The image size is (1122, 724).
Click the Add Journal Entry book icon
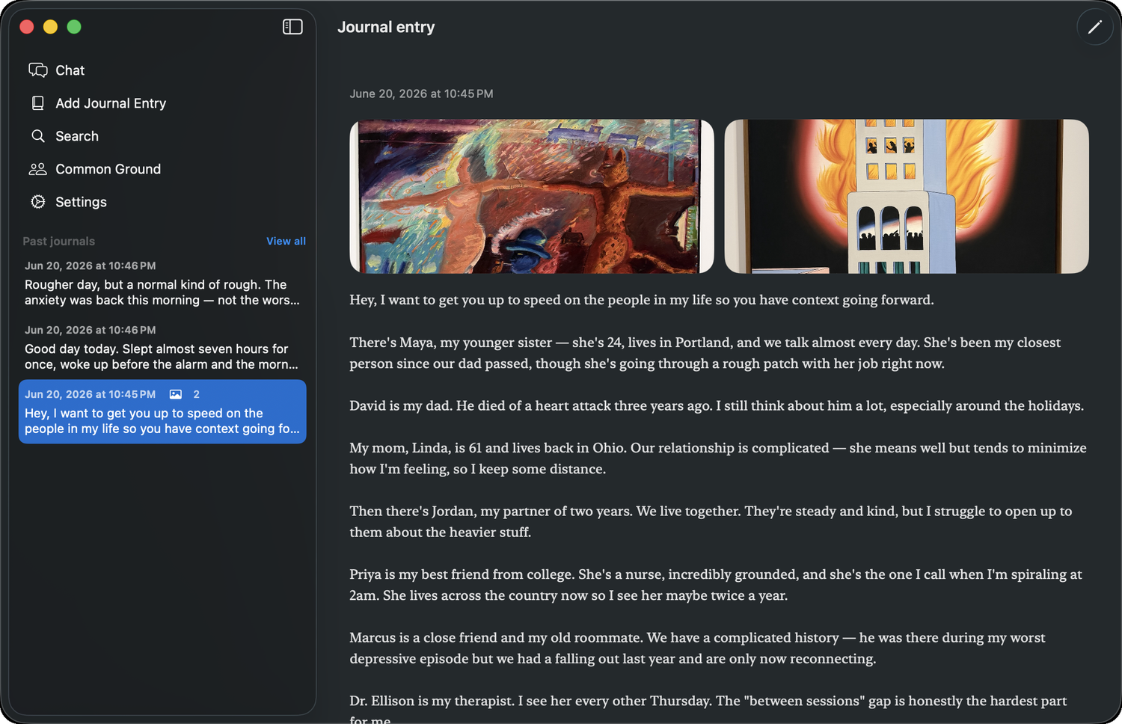[x=38, y=103]
